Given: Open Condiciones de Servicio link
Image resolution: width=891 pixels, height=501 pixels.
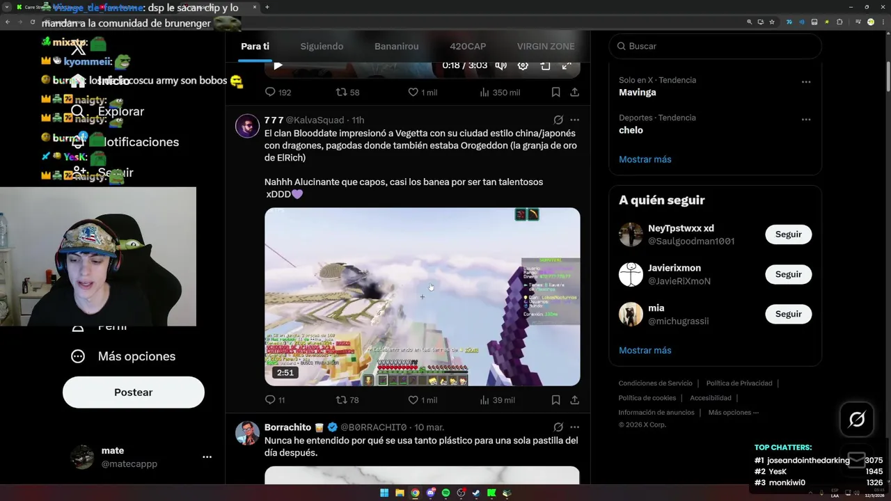Looking at the screenshot, I should (655, 383).
